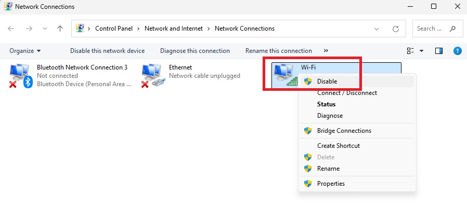
Task: Click the Network cable unplugged status text
Action: (x=204, y=76)
